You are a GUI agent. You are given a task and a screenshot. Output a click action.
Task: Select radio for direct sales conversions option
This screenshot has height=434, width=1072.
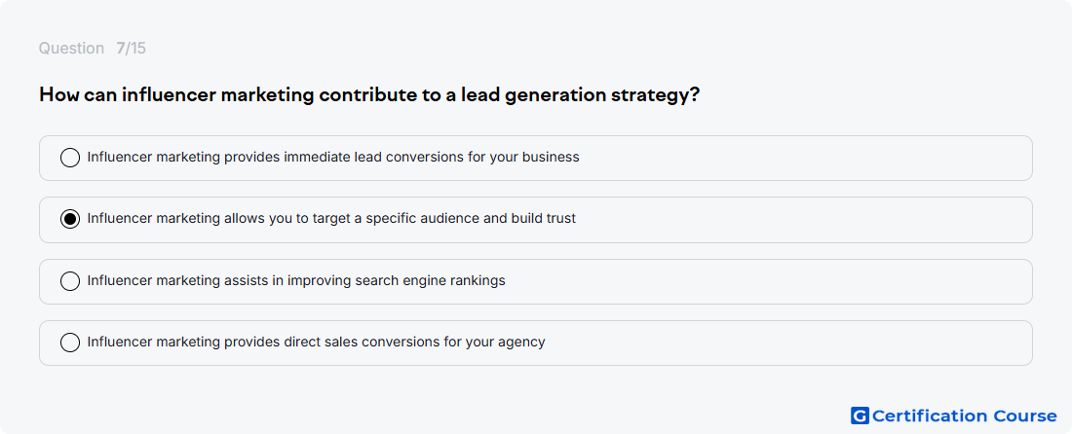click(x=70, y=343)
